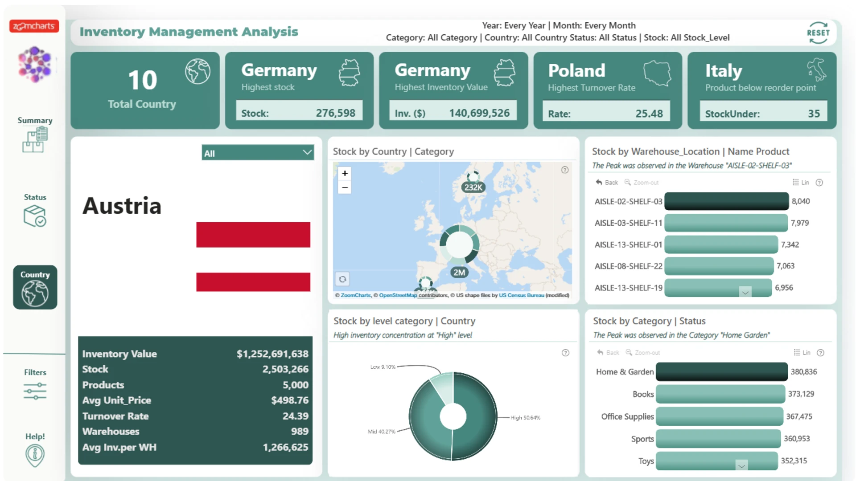Zoom out on the map
The height and width of the screenshot is (481, 856).
coord(345,188)
